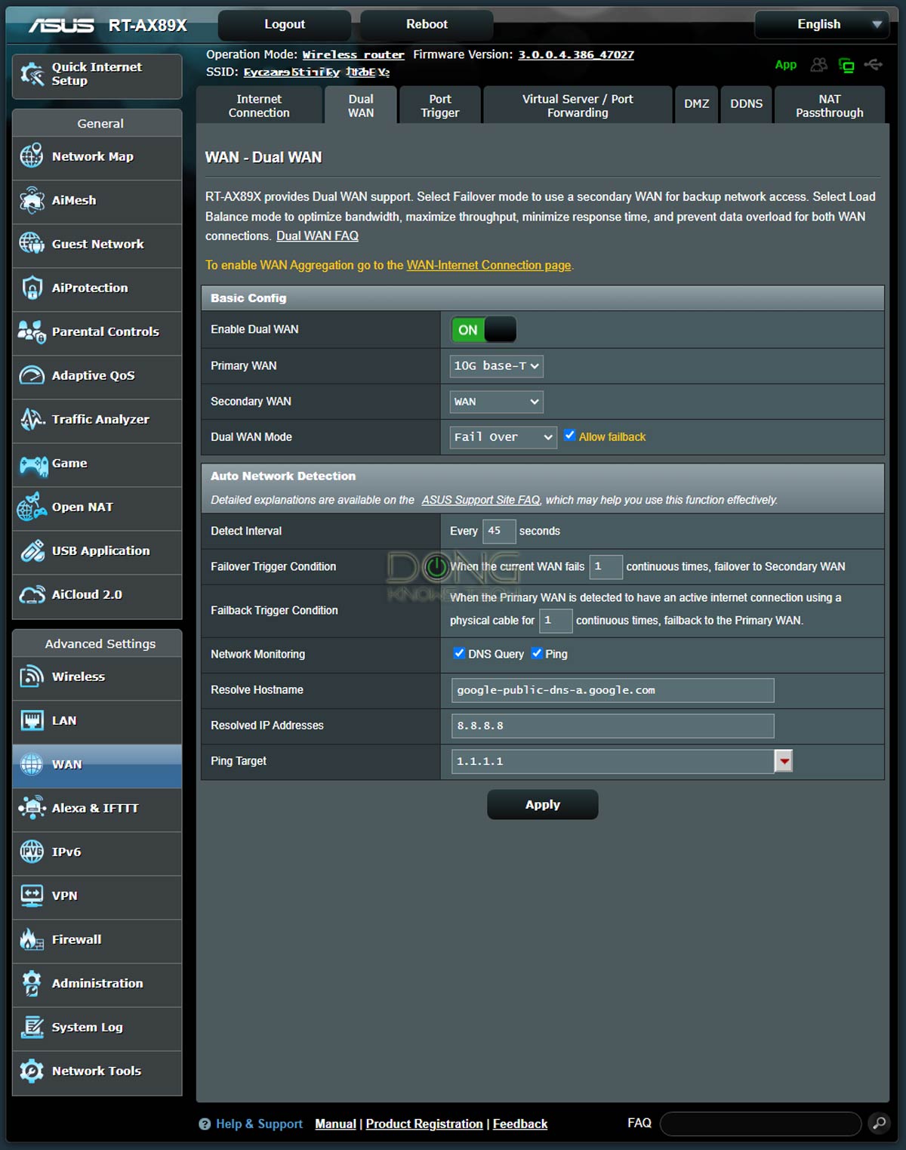The height and width of the screenshot is (1150, 906).
Task: Click the System Log icon
Action: coord(32,1027)
